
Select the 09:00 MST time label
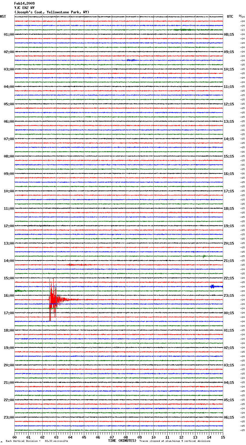pyautogui.click(x=9, y=174)
